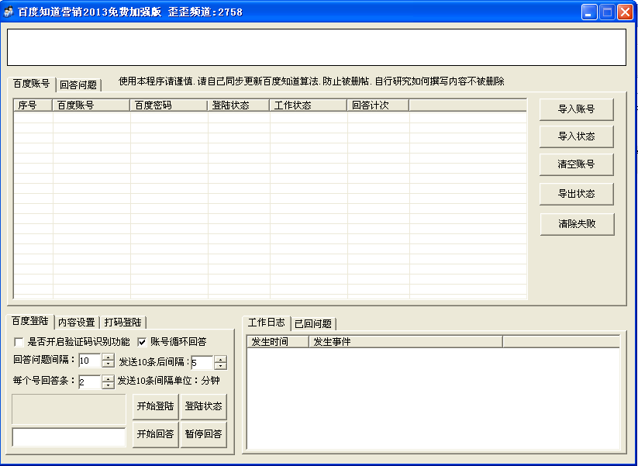Open the 内容设置 (content settings) tab
The height and width of the screenshot is (466, 638).
[77, 321]
